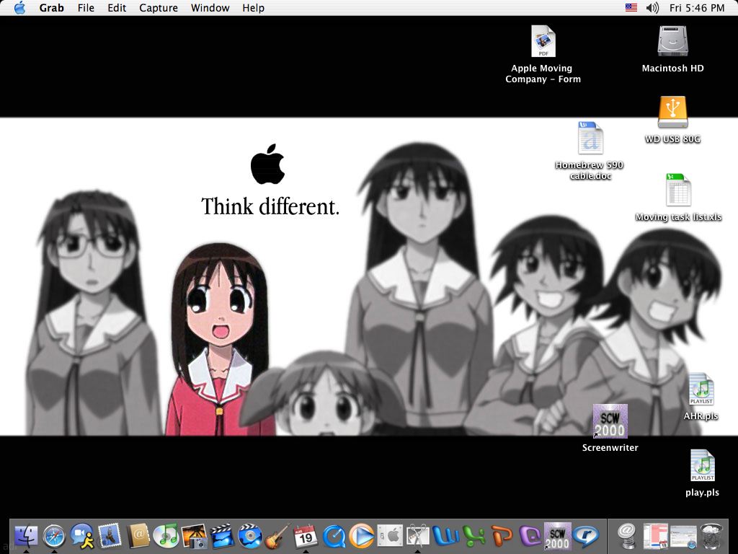This screenshot has height=554, width=738.
Task: Launch GarageBand guitar icon in Dock
Action: [277, 536]
